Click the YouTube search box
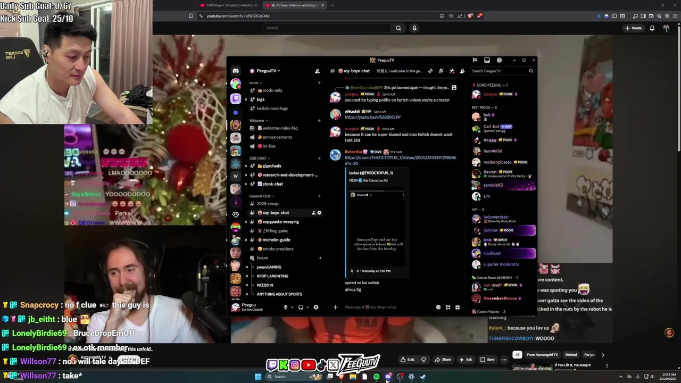Screen dimensions: 681x383 click(327, 28)
